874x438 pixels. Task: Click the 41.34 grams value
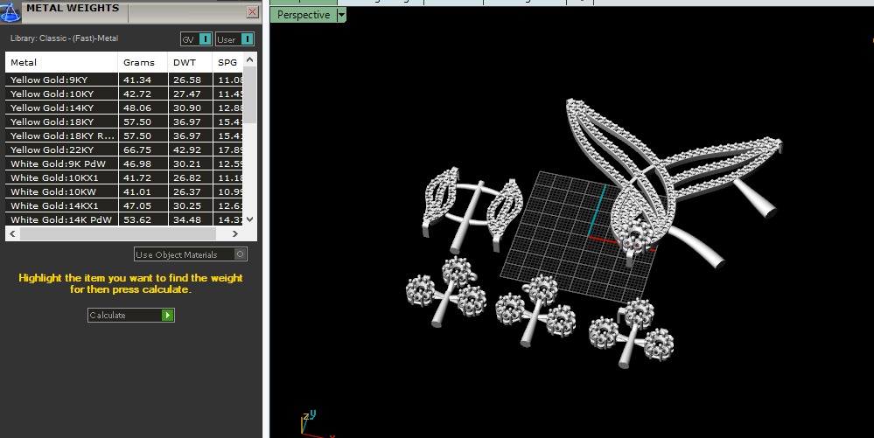pyautogui.click(x=137, y=80)
